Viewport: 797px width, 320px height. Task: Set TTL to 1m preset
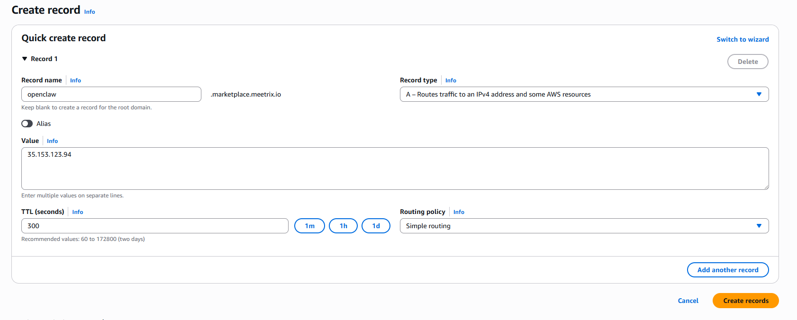click(309, 226)
